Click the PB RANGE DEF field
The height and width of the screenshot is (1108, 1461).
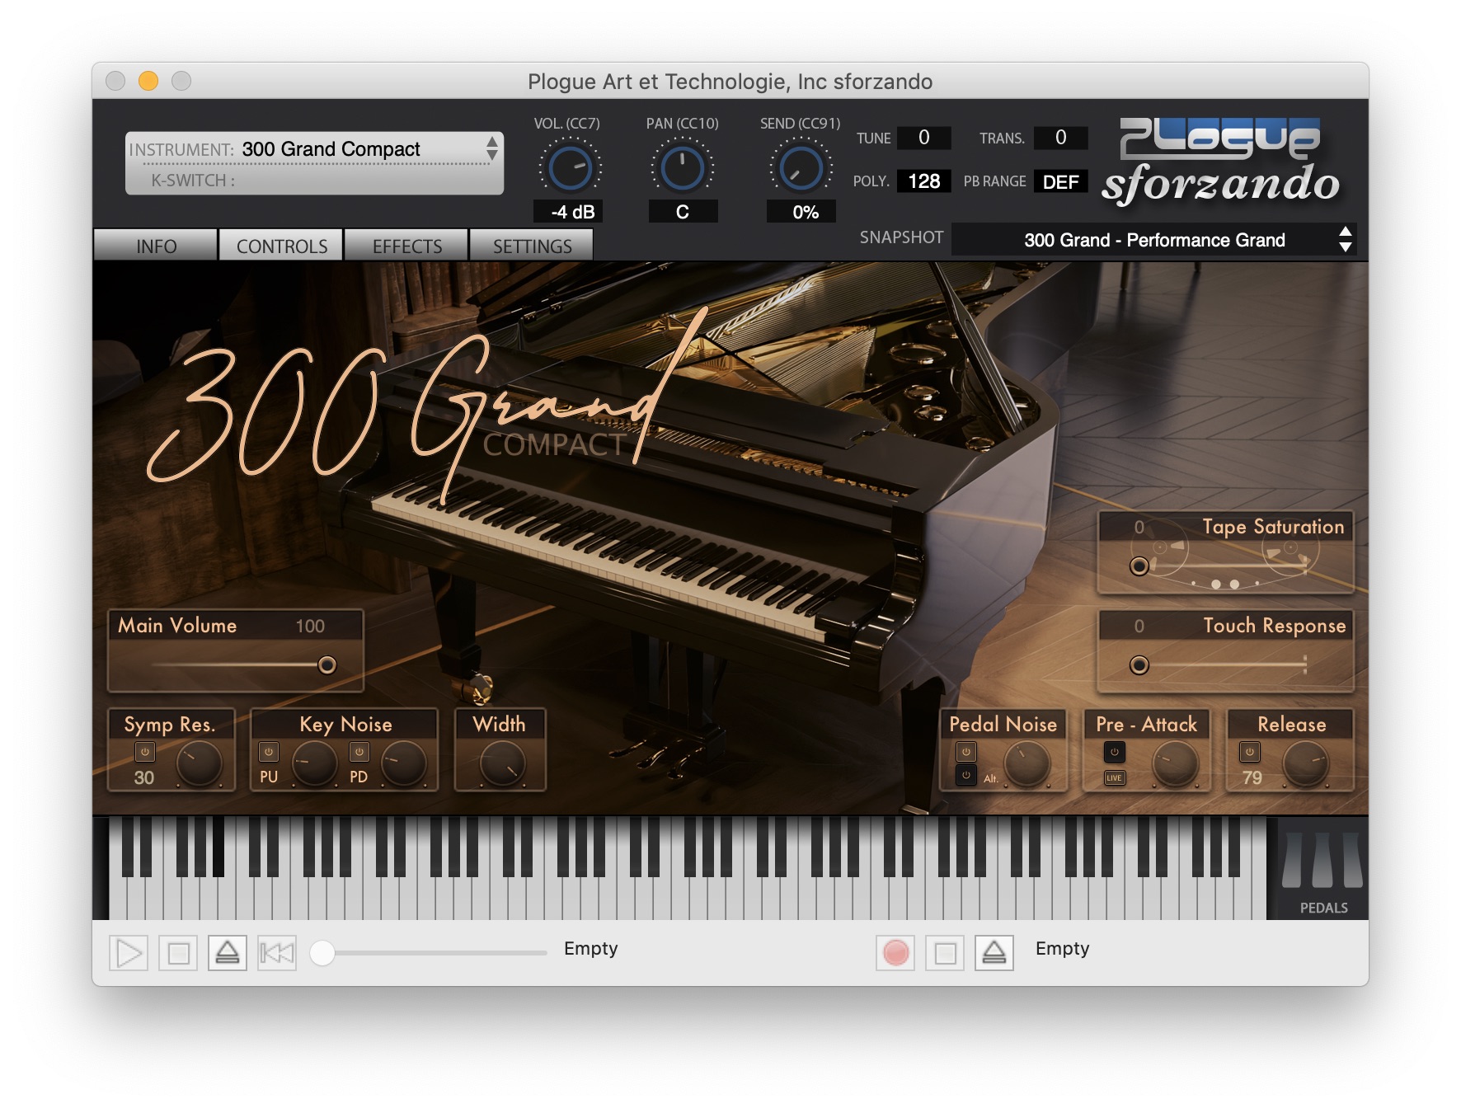click(1060, 181)
